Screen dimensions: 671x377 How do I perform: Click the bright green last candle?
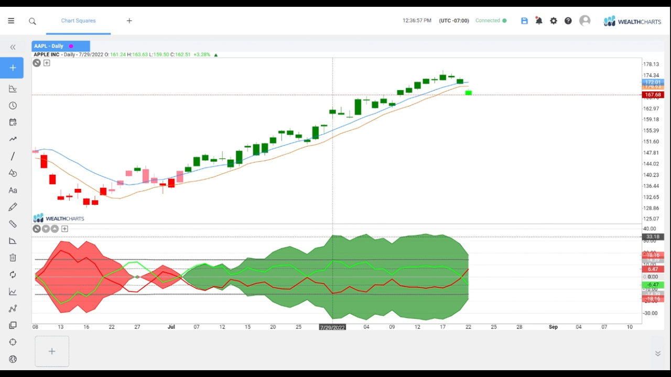pos(469,93)
